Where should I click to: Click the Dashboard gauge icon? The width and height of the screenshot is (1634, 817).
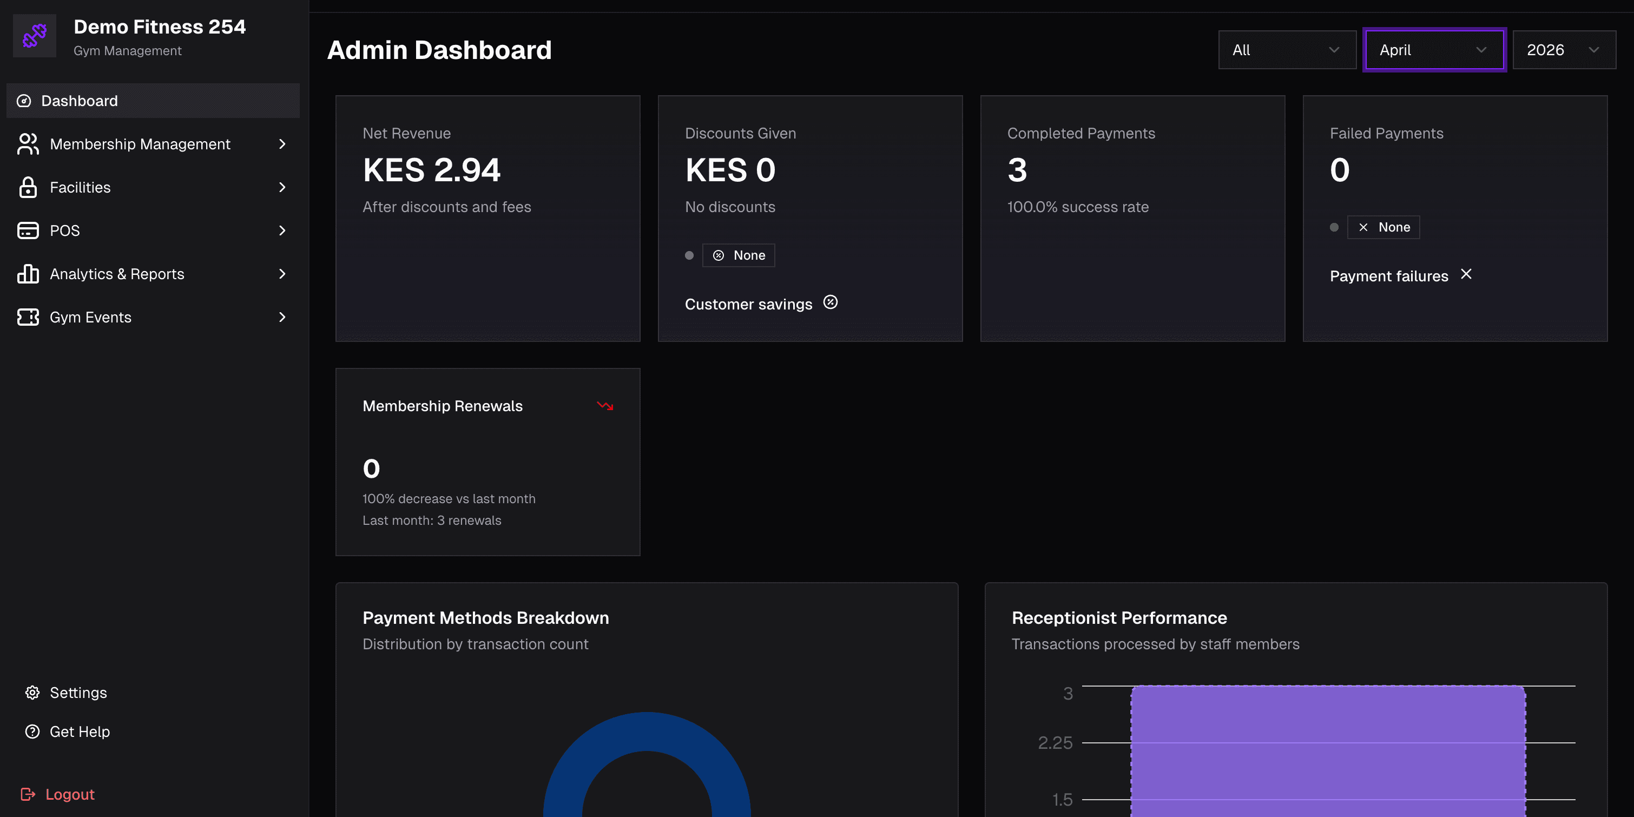(x=24, y=101)
